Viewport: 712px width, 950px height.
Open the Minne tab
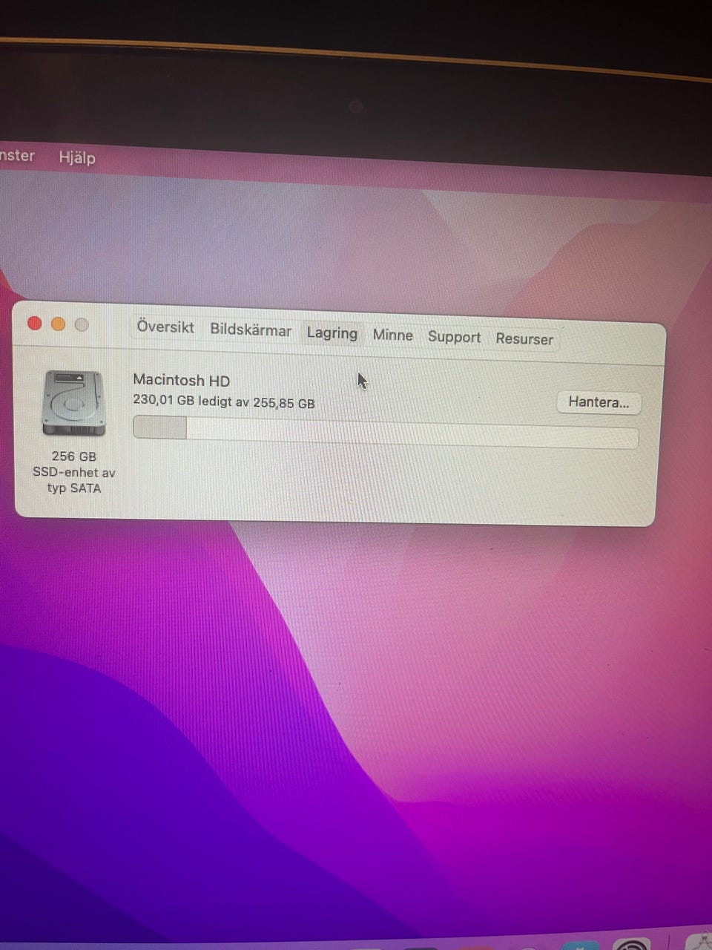(392, 335)
